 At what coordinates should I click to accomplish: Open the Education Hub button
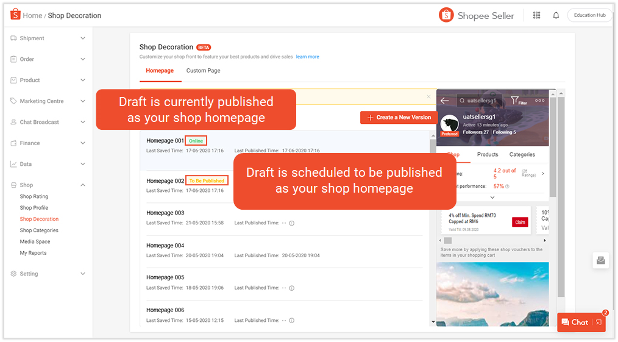pyautogui.click(x=589, y=15)
